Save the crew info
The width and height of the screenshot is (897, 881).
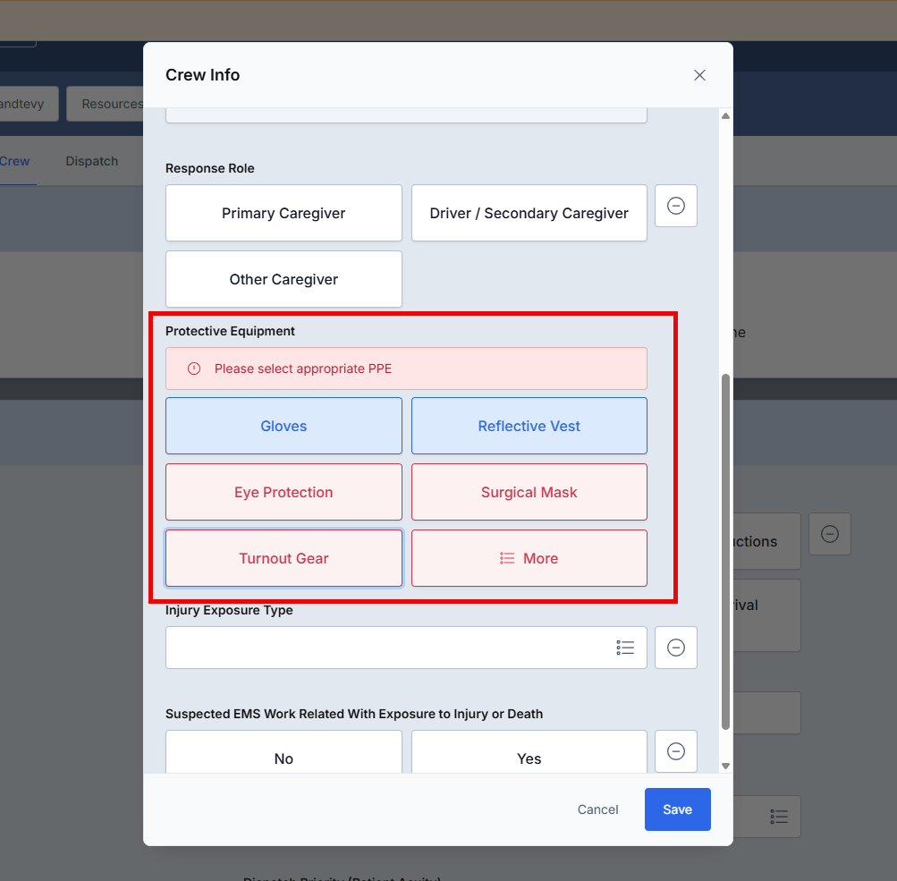pos(677,809)
